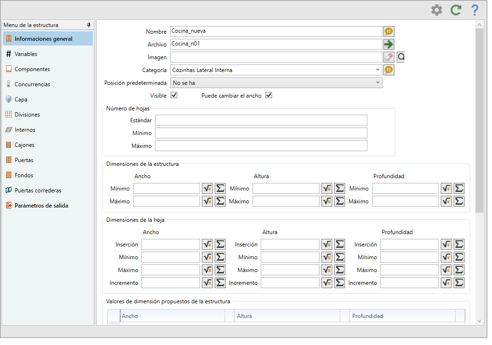The image size is (492, 345).
Task: Open formula editor for estructura Ancho Mínimo
Action: coord(208,189)
